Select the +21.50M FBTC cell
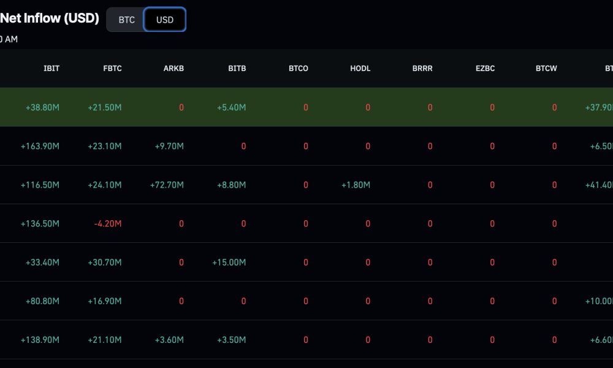Image resolution: width=613 pixels, height=368 pixels. click(104, 107)
